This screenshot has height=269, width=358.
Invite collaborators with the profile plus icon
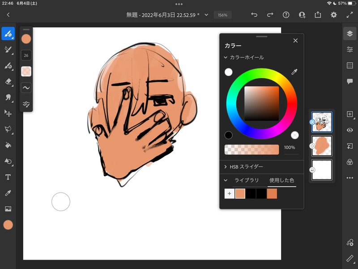(x=302, y=15)
